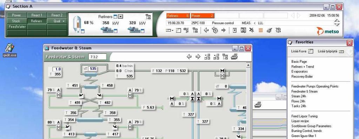Open the history clock icon in the toolbar

pos(215,30)
